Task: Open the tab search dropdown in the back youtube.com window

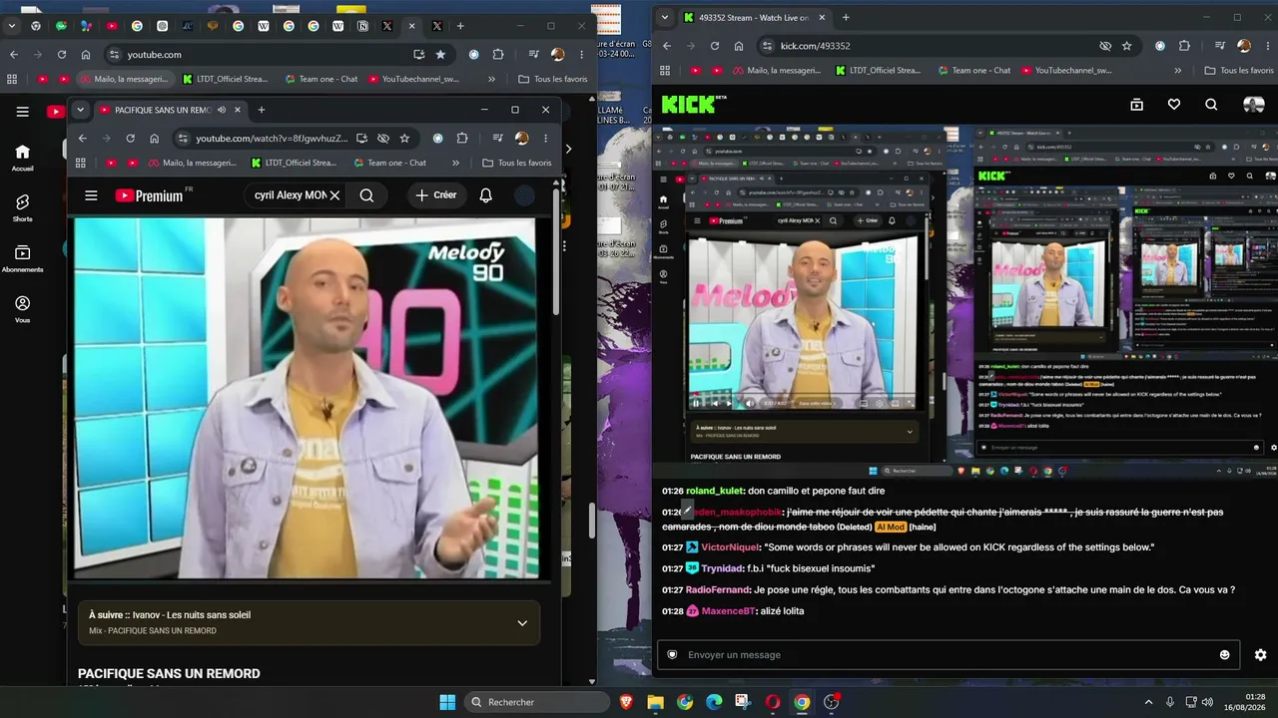Action: coord(12,26)
